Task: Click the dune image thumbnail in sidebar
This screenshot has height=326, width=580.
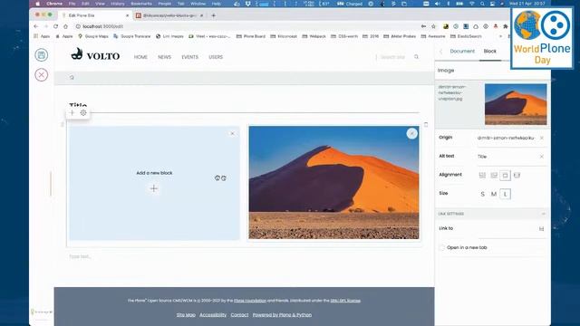Action: (x=516, y=104)
